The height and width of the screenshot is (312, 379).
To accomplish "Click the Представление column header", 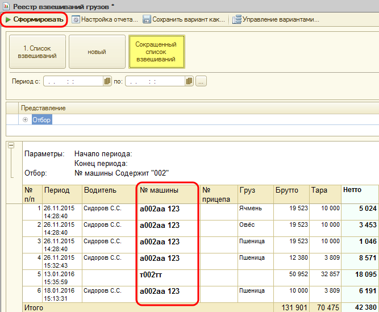I will (x=43, y=108).
